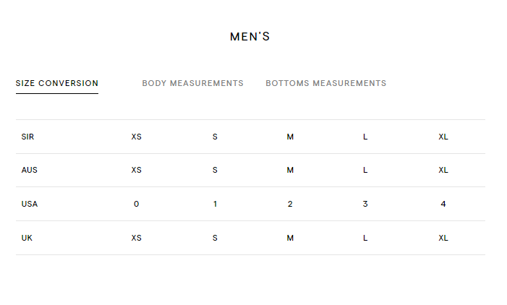Open the Body Measurements tab
Image resolution: width=507 pixels, height=305 pixels.
192,83
